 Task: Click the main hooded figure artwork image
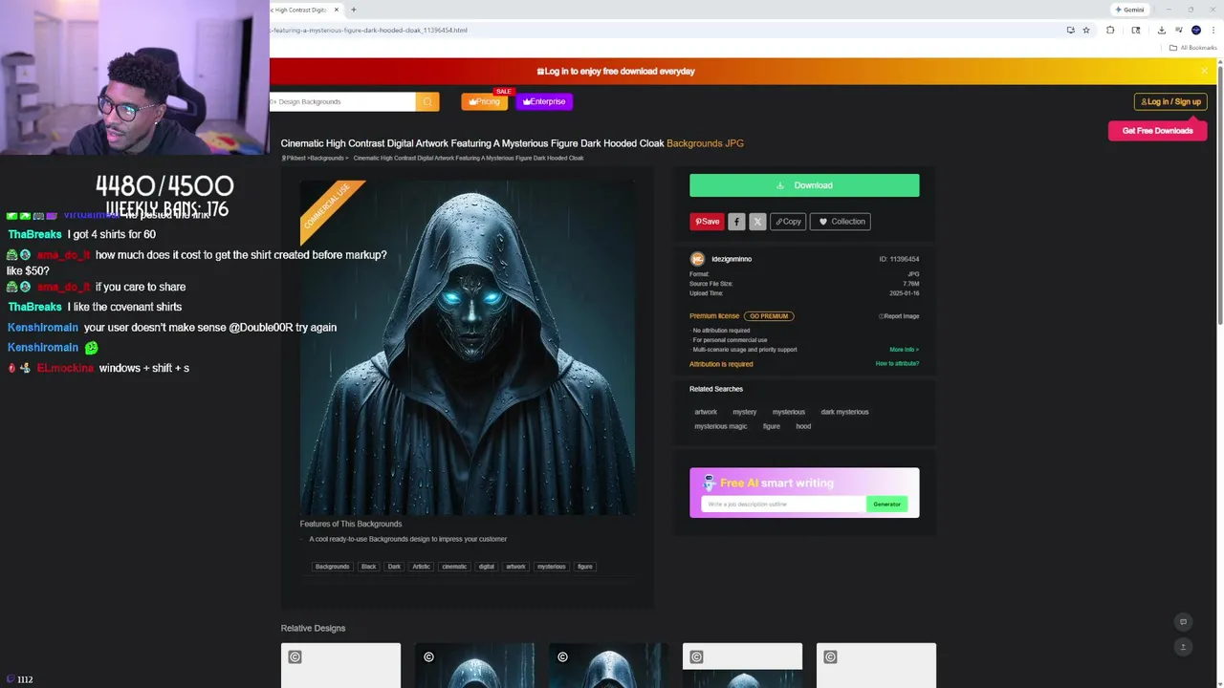tap(468, 348)
